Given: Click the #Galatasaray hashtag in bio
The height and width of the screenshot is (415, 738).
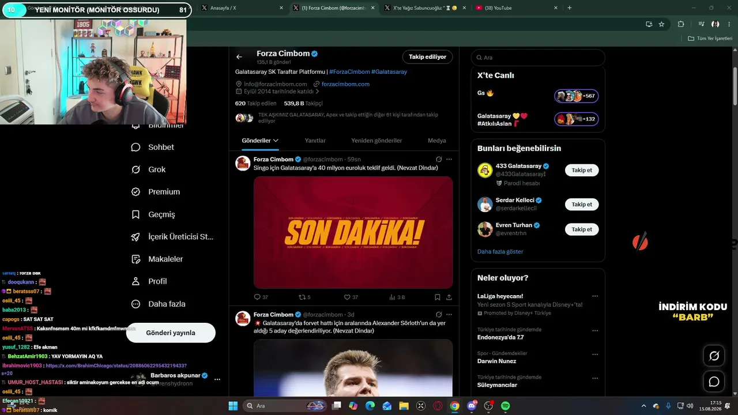Looking at the screenshot, I should (x=389, y=72).
